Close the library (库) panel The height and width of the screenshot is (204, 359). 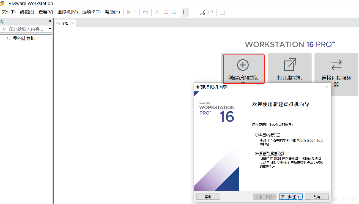click(x=50, y=21)
